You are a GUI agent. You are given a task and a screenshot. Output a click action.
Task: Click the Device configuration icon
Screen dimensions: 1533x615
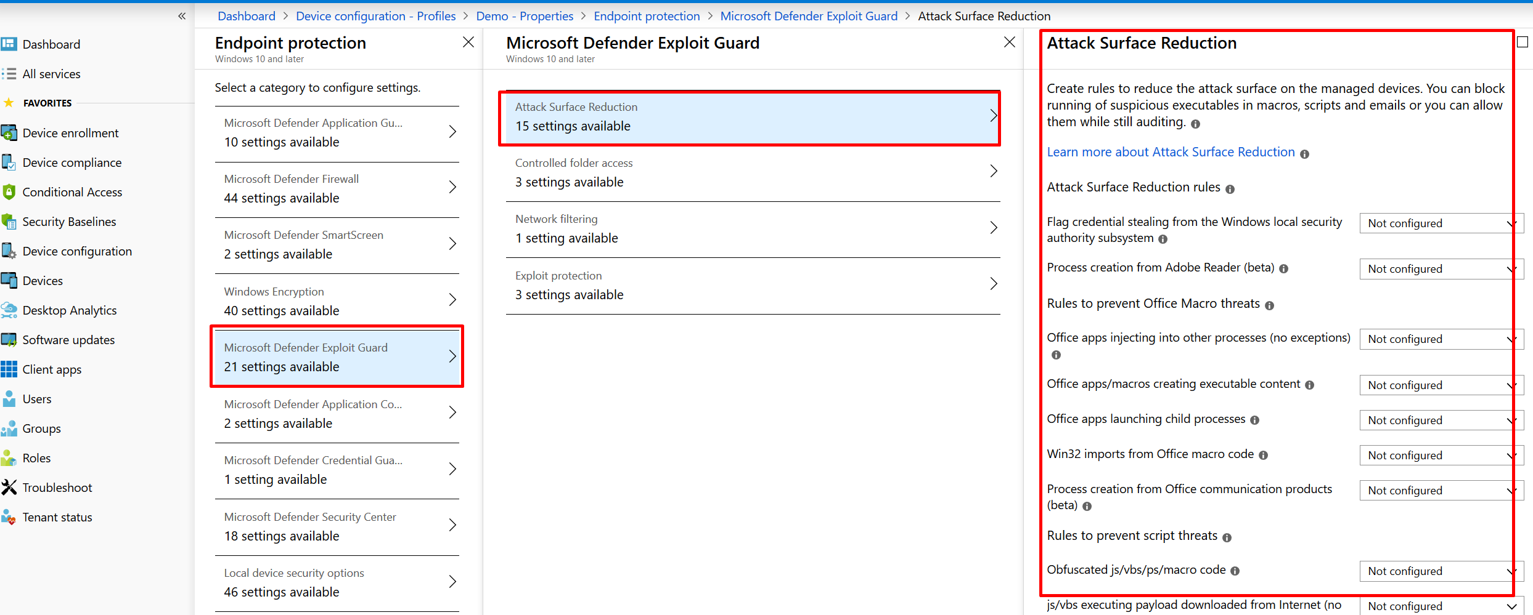point(9,251)
